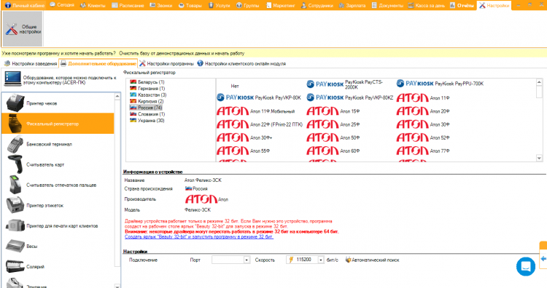
Task: Filter devices by Германия (1)
Action: pyautogui.click(x=147, y=88)
